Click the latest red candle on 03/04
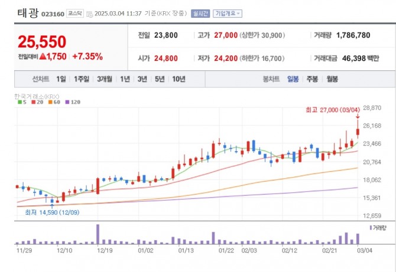396x272 pixels. (x=358, y=132)
